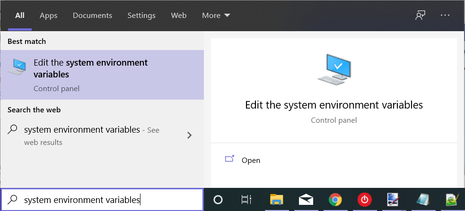Click the 'Best match' section heading
The image size is (465, 211).
coord(26,42)
